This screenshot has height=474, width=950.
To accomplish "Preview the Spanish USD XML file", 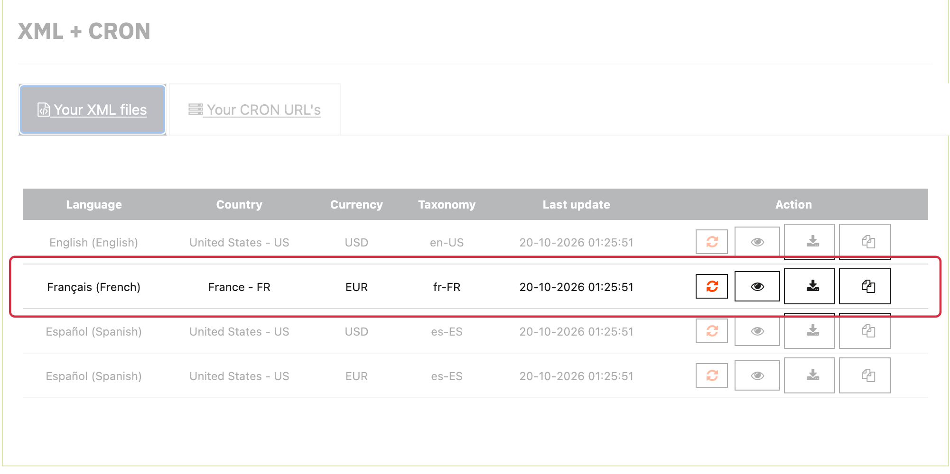I will 757,331.
